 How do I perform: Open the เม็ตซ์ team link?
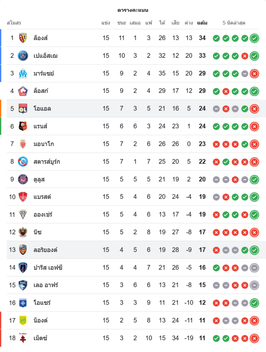[x=40, y=338]
